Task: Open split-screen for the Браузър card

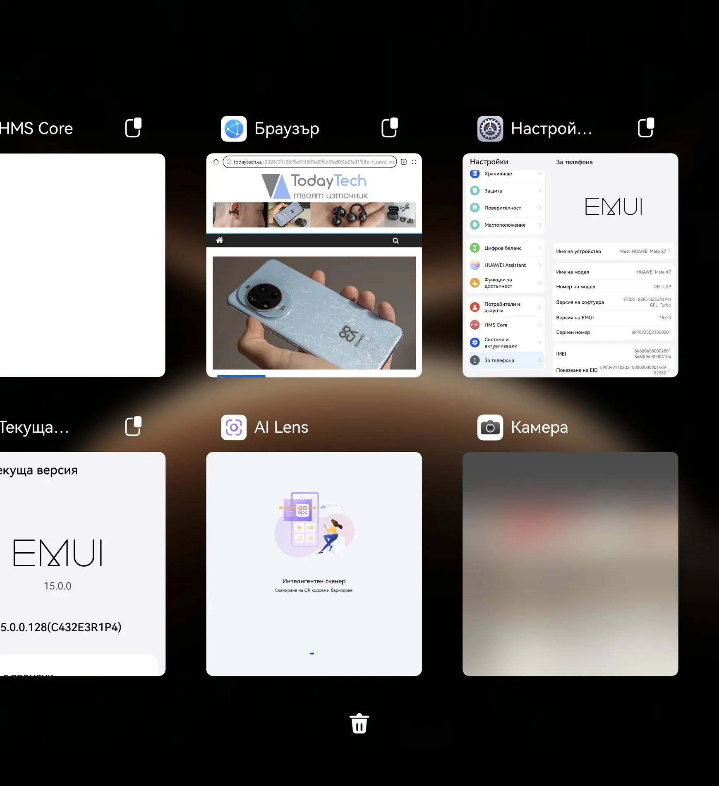Action: pos(389,127)
